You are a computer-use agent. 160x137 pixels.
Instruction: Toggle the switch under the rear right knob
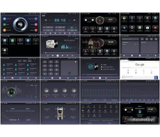pos(74,96)
